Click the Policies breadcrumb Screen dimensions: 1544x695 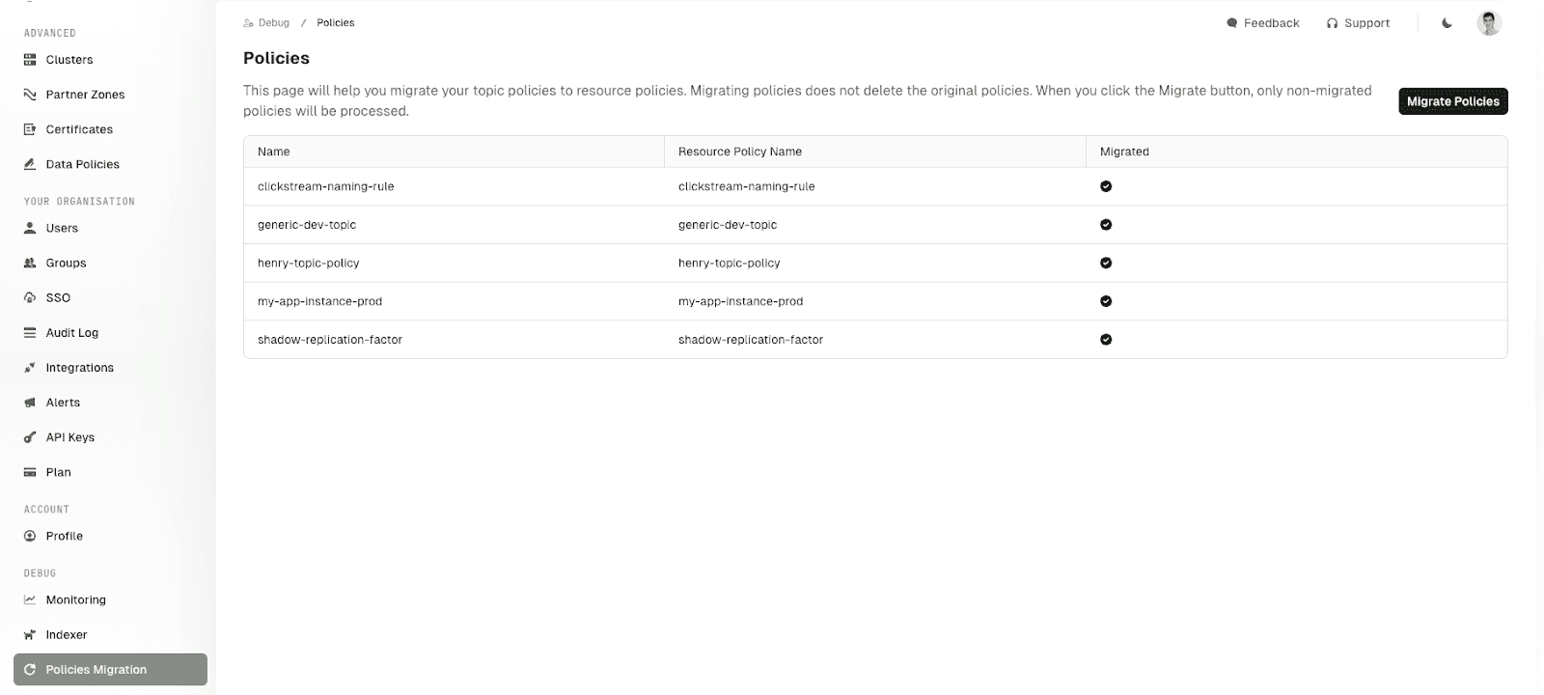pos(336,22)
